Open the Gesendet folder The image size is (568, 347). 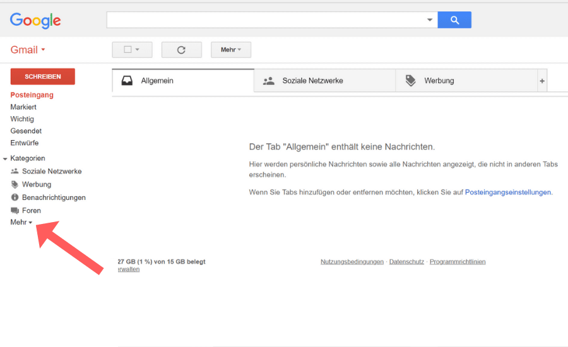pyautogui.click(x=26, y=131)
